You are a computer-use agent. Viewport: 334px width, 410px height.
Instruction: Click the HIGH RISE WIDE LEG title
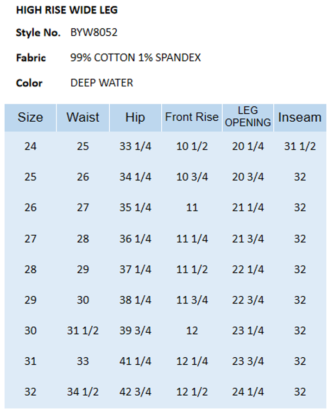coord(67,10)
